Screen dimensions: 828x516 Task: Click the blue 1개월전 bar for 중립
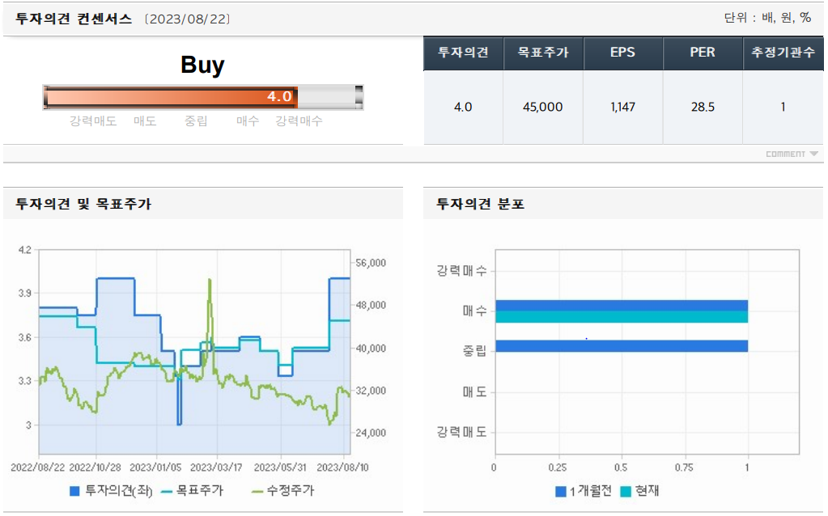point(622,346)
